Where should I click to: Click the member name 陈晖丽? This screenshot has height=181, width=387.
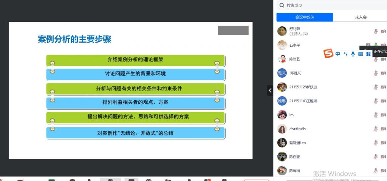294,171
